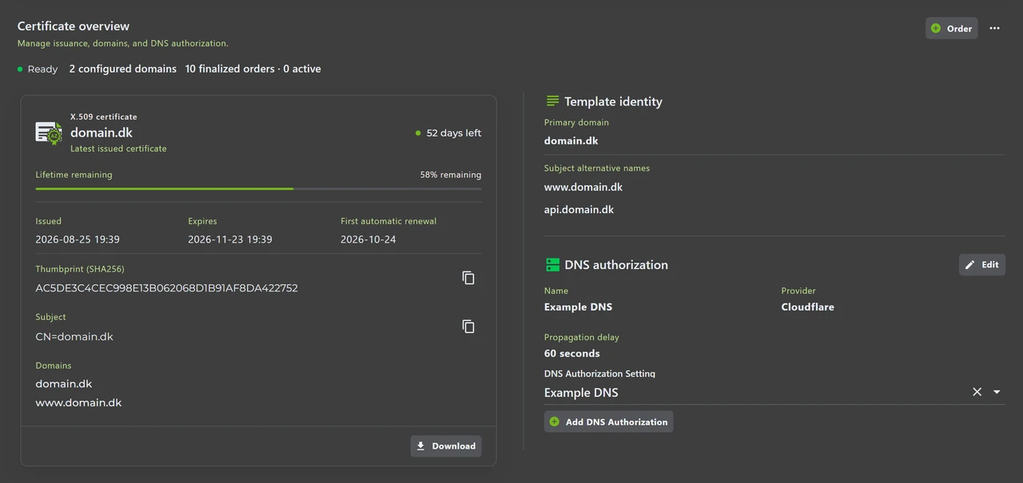This screenshot has width=1023, height=483.
Task: Click the CN=domain.dk subject text
Action: 74,337
